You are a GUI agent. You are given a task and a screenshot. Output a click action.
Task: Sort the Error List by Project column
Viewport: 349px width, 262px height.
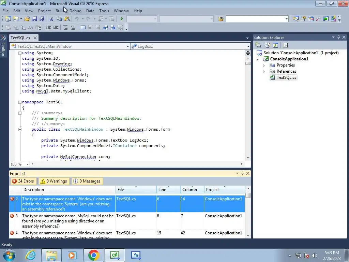point(224,190)
